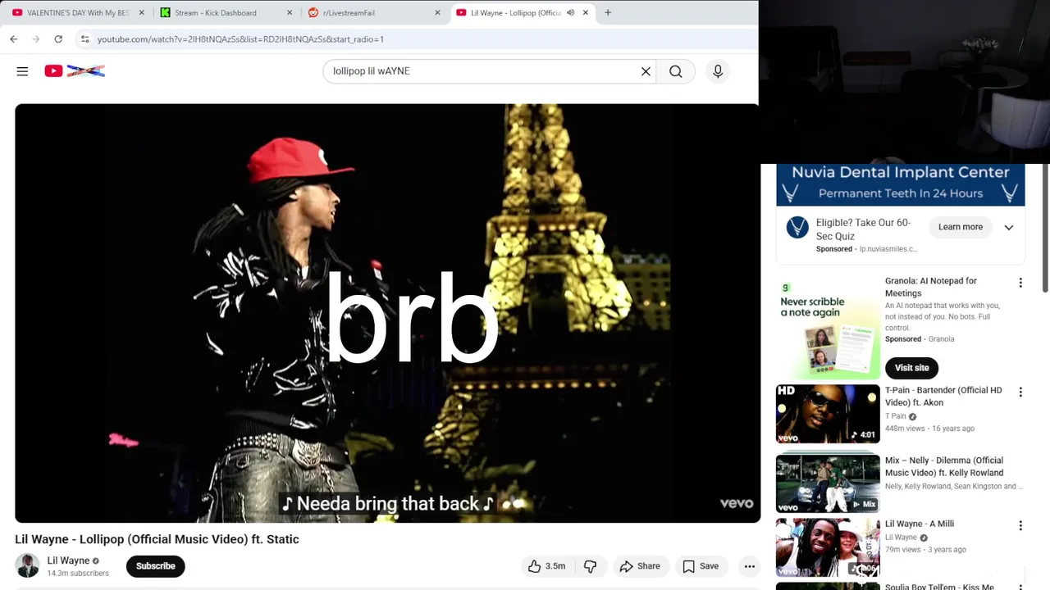The width and height of the screenshot is (1050, 590).
Task: Click the Lollipop video player
Action: [x=387, y=313]
